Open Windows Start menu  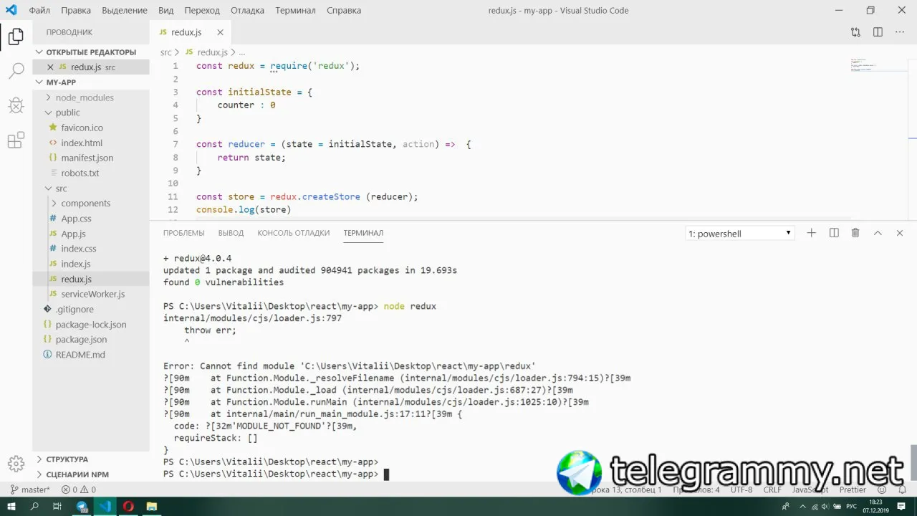[x=12, y=506]
